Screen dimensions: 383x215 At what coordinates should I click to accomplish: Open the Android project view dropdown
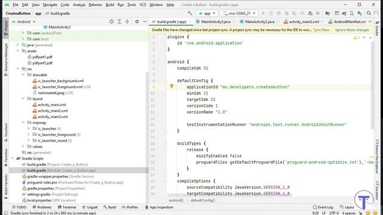pos(24,21)
